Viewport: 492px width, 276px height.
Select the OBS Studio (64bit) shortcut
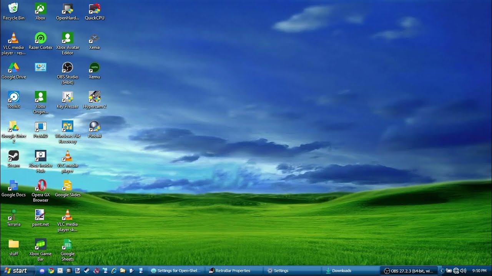pyautogui.click(x=68, y=73)
